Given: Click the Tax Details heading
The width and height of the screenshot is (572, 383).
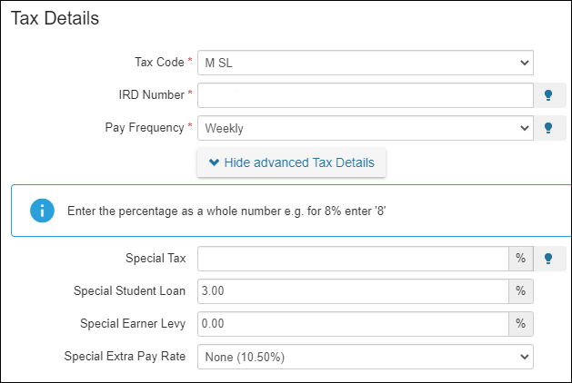Looking at the screenshot, I should pyautogui.click(x=55, y=18).
